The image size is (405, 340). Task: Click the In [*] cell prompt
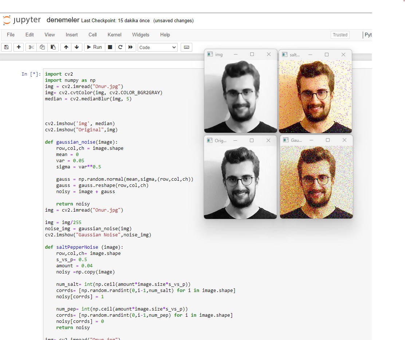click(31, 74)
